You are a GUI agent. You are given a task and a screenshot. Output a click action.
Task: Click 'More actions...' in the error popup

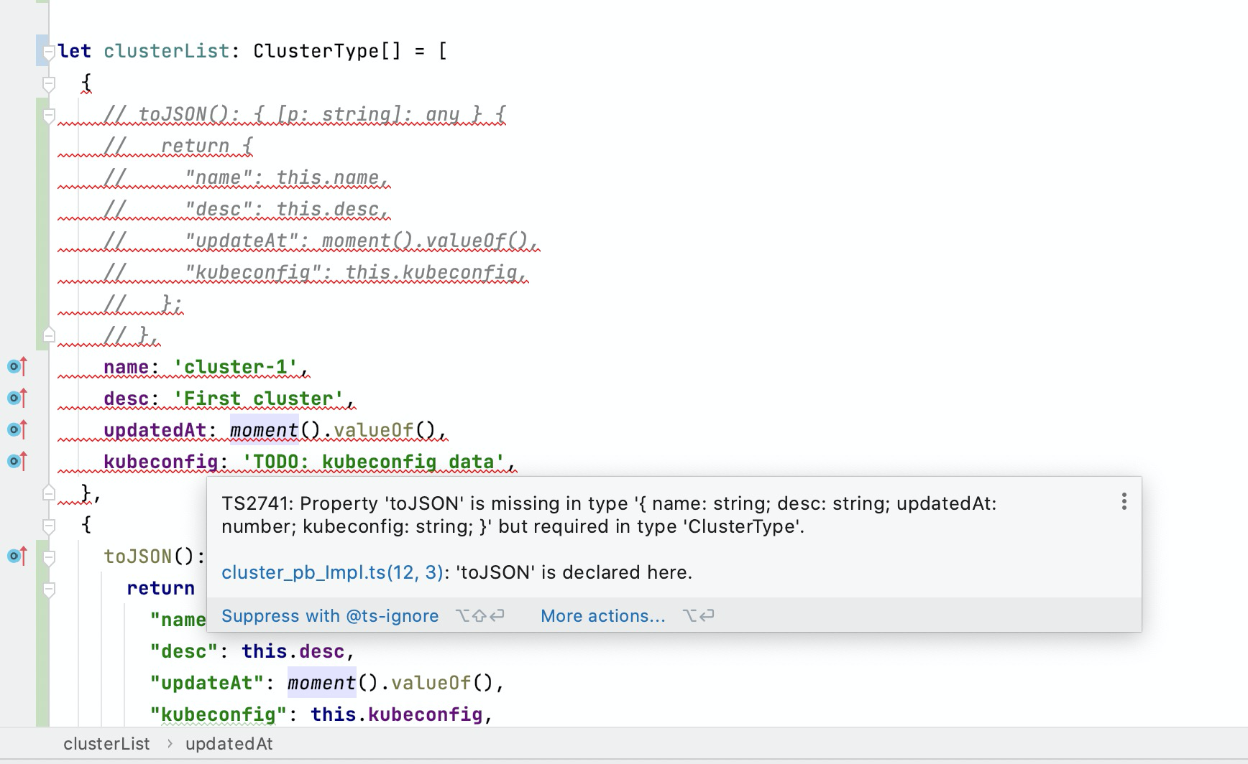(x=602, y=615)
